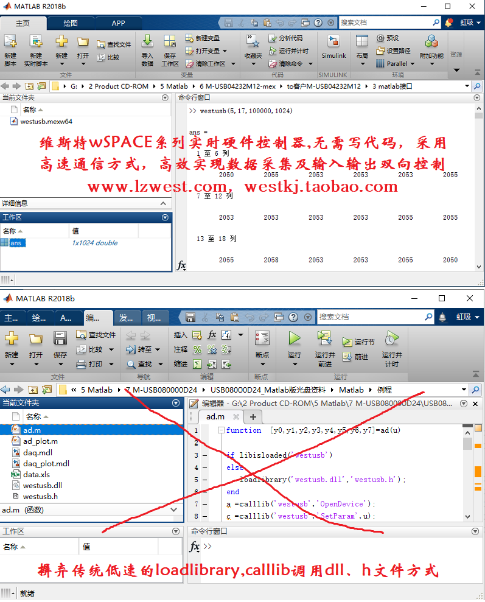Select data.xls in bottom file browser

coord(36,475)
